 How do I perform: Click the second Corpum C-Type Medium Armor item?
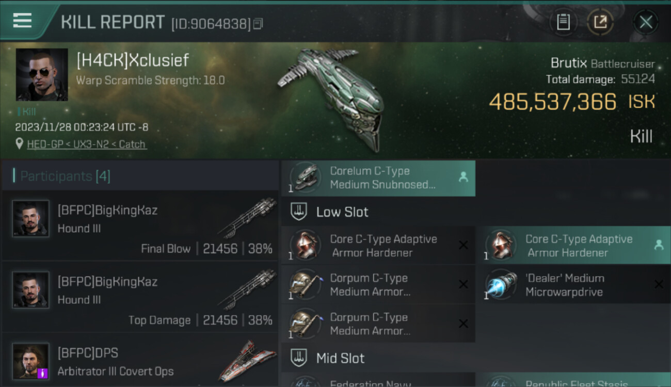pyautogui.click(x=378, y=324)
